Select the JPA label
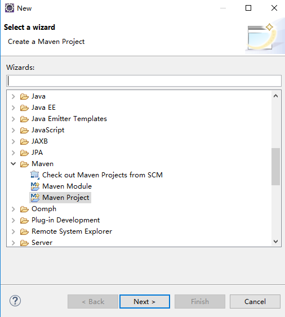Image resolution: width=285 pixels, height=317 pixels. click(37, 153)
